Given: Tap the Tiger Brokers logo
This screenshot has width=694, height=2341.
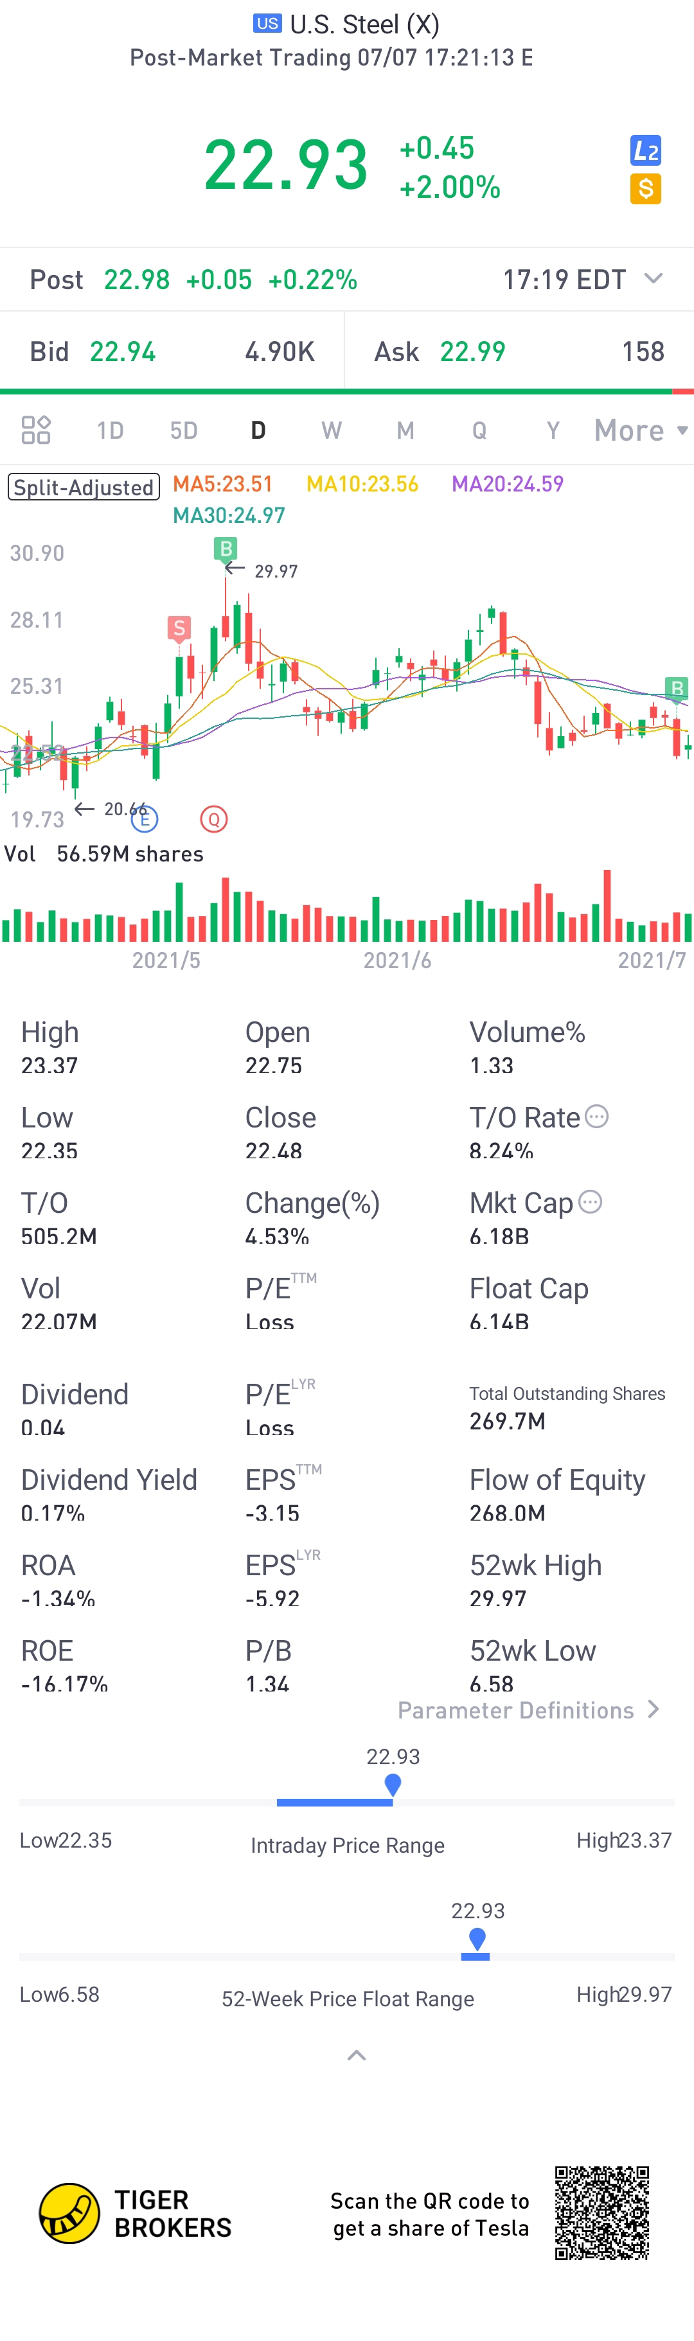Looking at the screenshot, I should click(x=136, y=2213).
